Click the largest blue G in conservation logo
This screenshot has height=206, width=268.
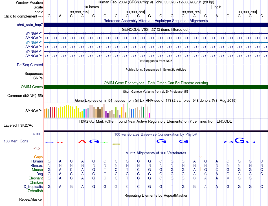[x=240, y=140]
